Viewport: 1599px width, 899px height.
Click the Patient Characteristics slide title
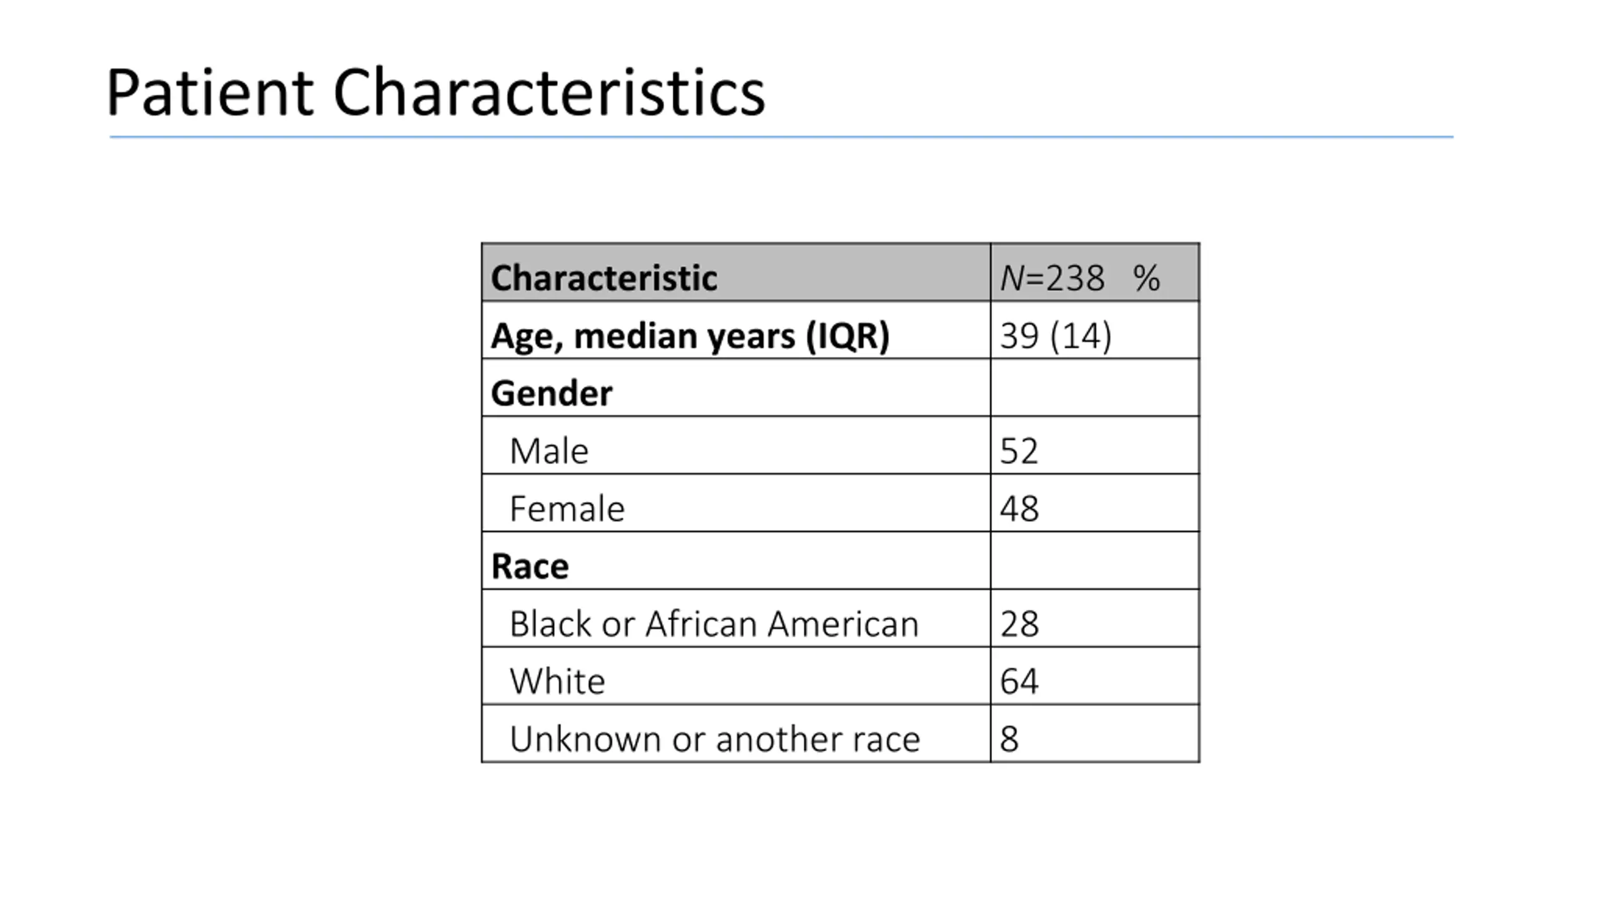[x=435, y=93]
